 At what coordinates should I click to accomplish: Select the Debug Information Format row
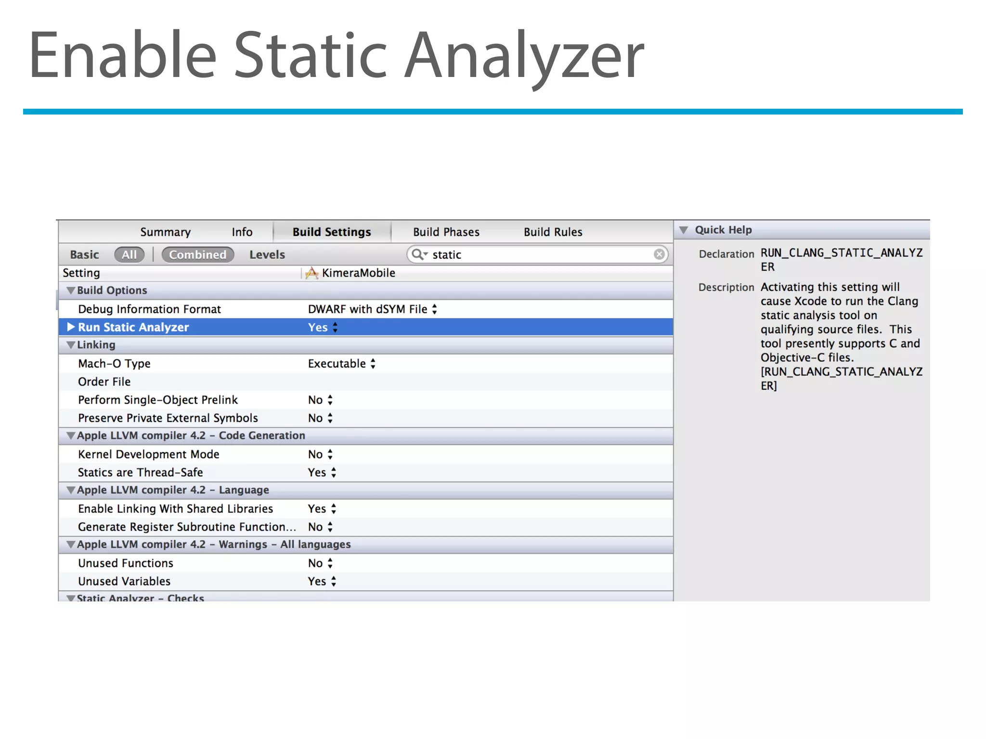point(366,309)
